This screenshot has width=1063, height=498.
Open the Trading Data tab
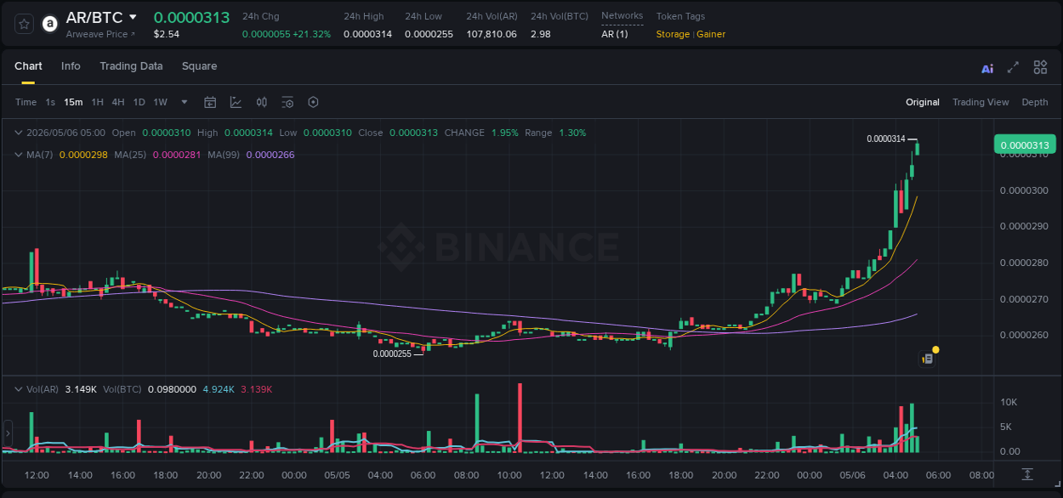pyautogui.click(x=131, y=66)
